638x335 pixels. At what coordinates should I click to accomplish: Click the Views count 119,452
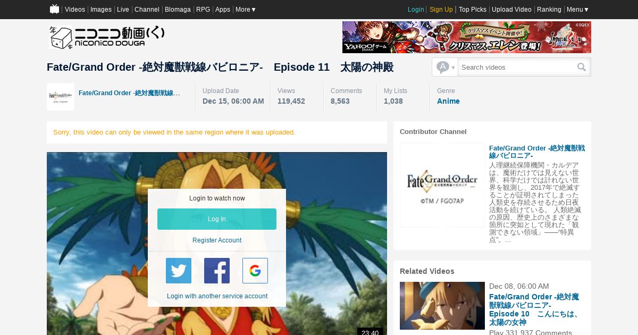[x=291, y=101]
